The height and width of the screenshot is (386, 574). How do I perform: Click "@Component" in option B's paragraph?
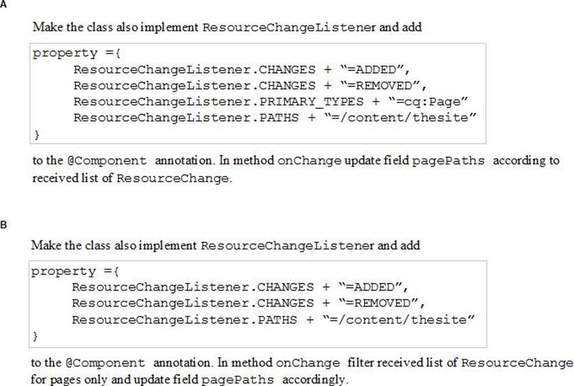[x=97, y=363]
